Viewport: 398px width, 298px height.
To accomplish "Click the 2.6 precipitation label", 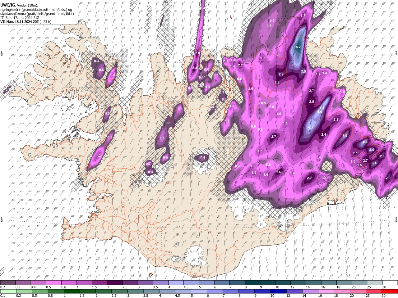I will (279, 172).
